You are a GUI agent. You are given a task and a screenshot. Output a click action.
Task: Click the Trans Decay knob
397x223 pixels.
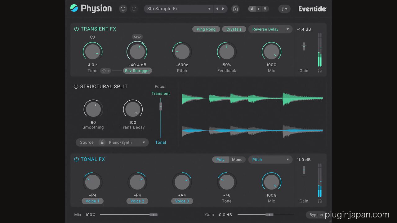pos(133,109)
